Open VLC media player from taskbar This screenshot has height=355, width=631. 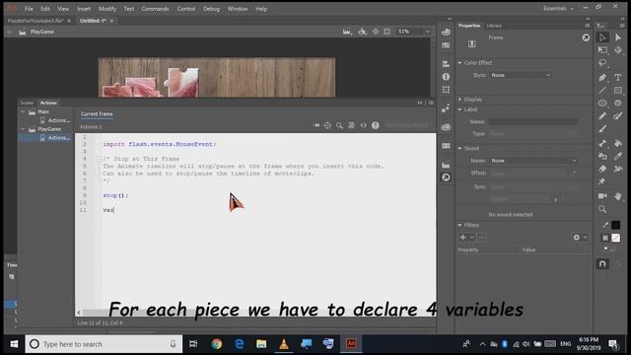pyautogui.click(x=284, y=344)
